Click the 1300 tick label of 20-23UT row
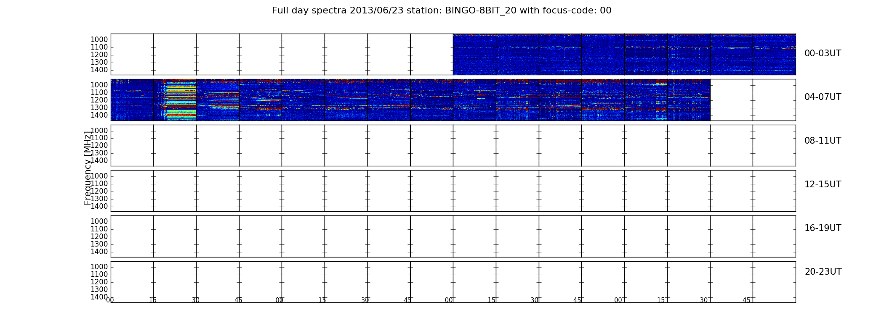The height and width of the screenshot is (336, 884). pyautogui.click(x=99, y=290)
